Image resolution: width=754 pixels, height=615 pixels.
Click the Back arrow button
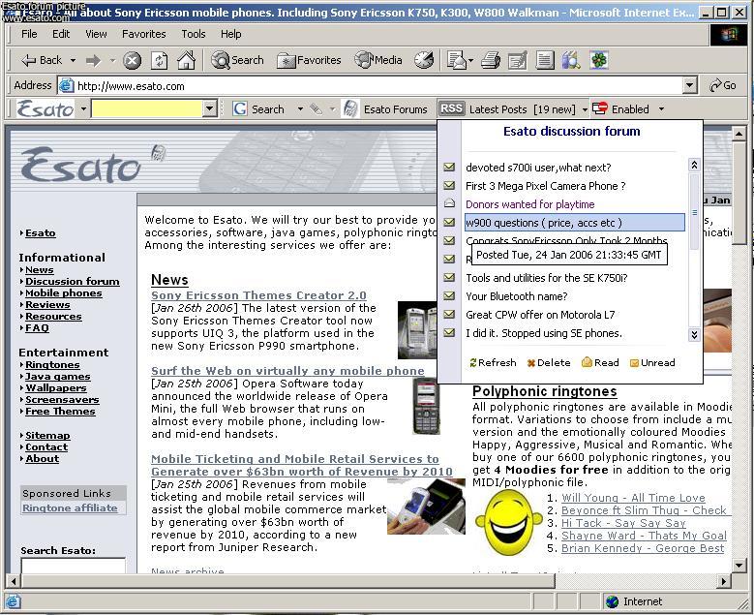(41, 60)
